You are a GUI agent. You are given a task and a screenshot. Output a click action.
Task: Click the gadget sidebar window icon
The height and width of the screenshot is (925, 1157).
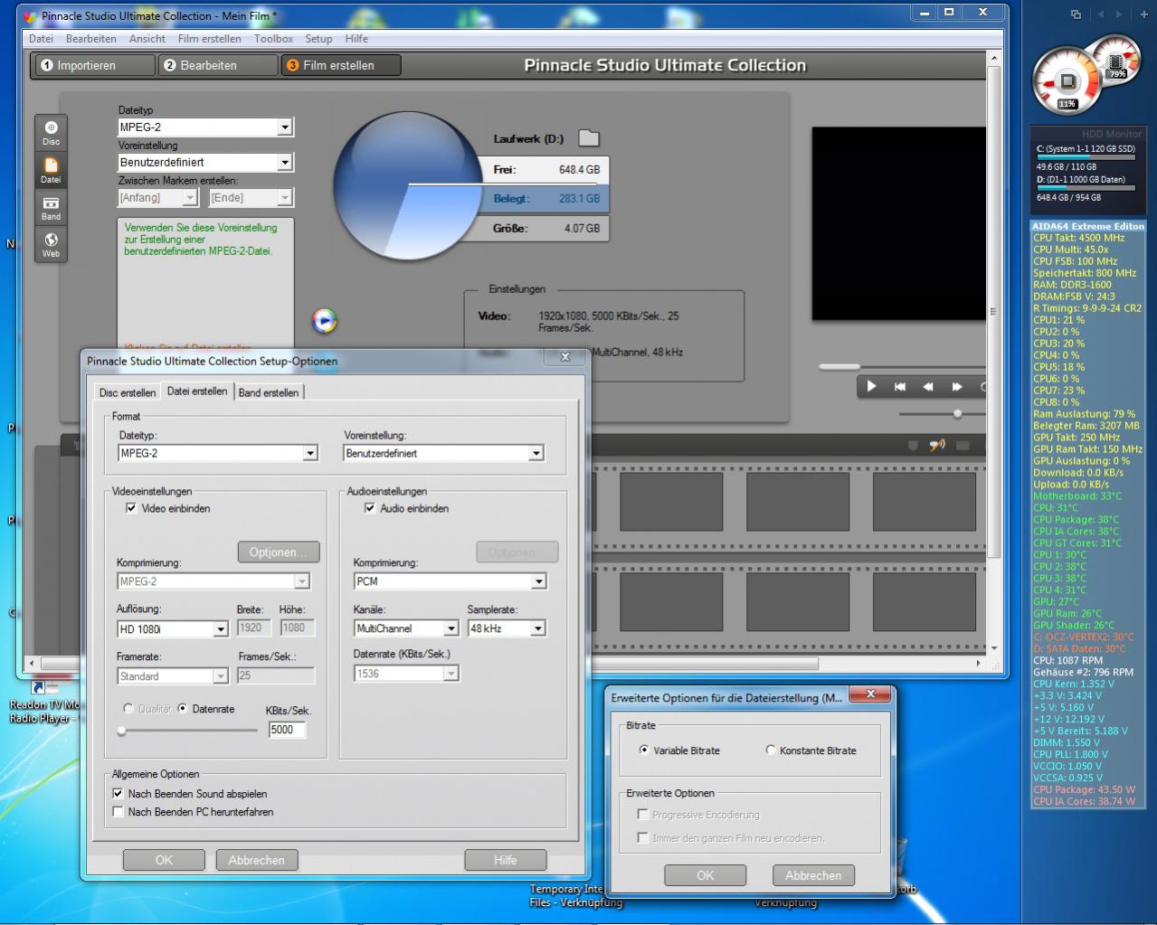click(1076, 14)
